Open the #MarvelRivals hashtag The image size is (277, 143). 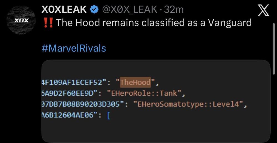coord(74,48)
